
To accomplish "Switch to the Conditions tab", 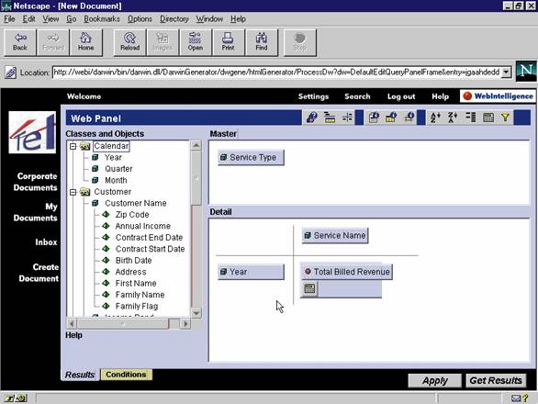I will (x=126, y=375).
